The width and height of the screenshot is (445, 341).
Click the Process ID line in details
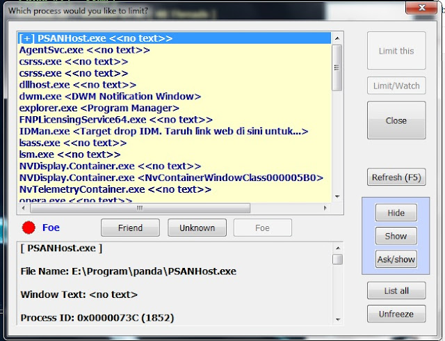97,318
